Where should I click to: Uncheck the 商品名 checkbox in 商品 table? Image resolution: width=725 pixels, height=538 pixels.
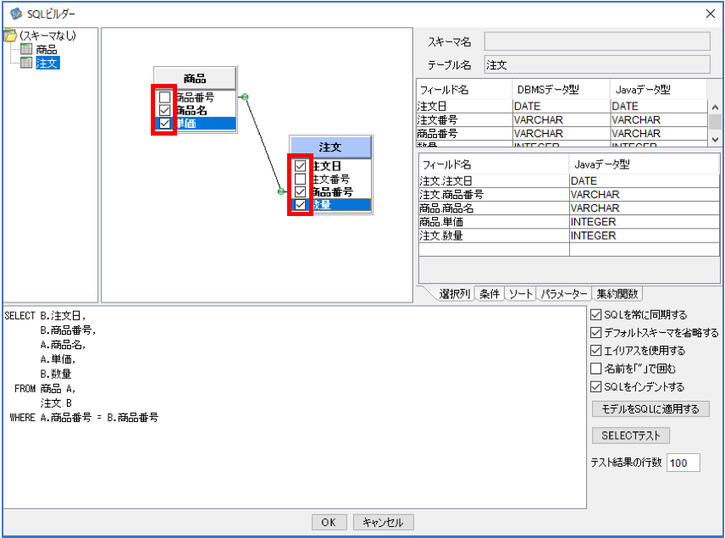(x=164, y=110)
